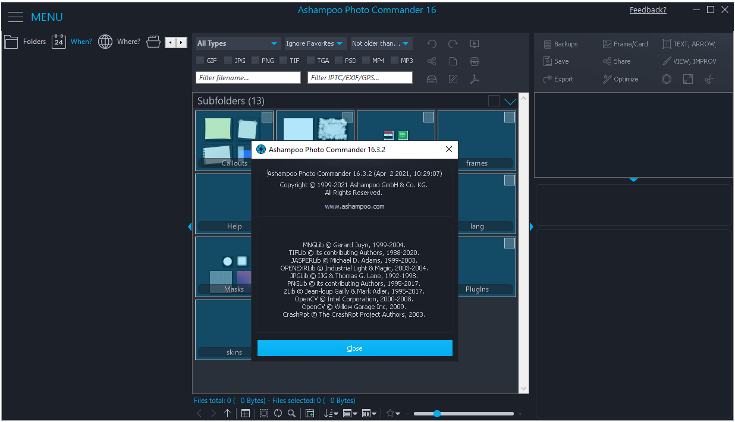735x422 pixels.
Task: Switch to the Where? globe view
Action: point(119,42)
